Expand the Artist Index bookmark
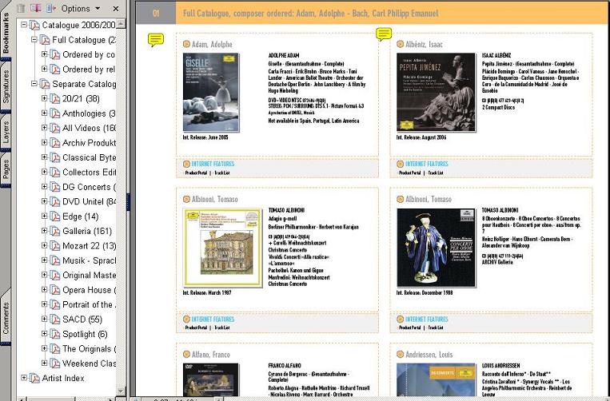Screen dimensions: 610x401 (x=24, y=378)
